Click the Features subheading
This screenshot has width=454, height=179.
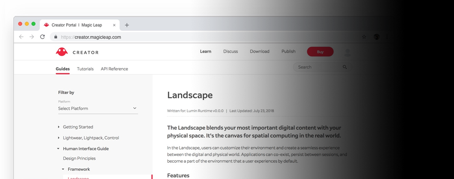tap(178, 176)
